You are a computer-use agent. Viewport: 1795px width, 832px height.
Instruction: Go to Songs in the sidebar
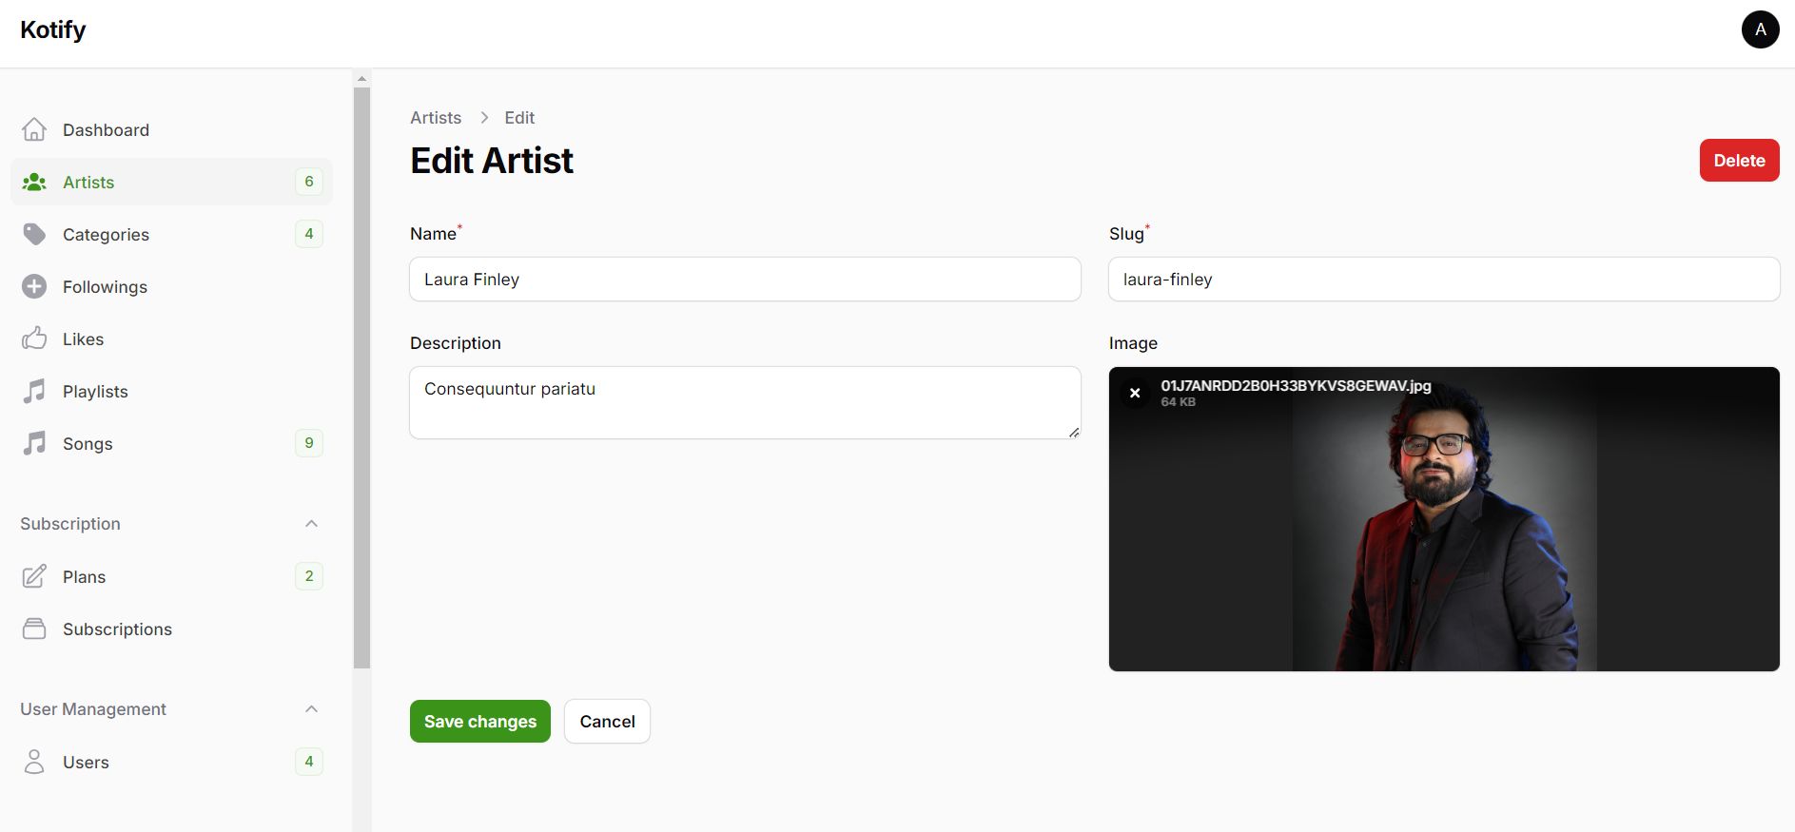(x=171, y=443)
